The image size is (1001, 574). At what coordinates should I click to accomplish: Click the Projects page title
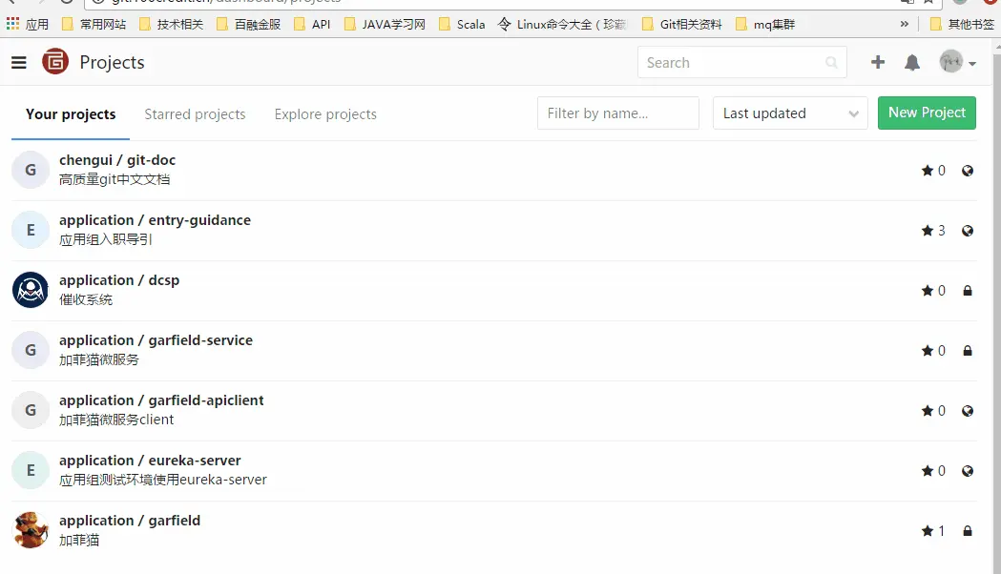point(112,63)
